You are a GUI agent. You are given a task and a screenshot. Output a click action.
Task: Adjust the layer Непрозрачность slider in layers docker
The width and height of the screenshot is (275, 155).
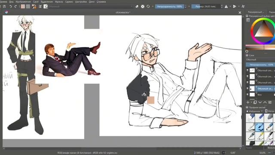point(260,65)
